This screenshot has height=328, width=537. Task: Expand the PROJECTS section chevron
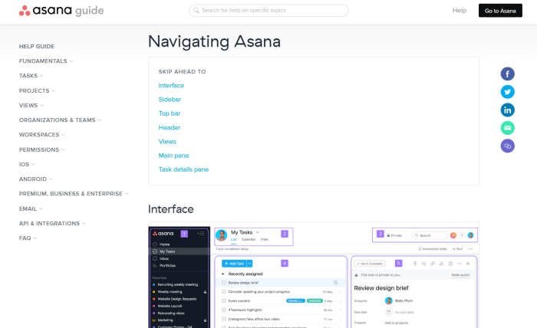[54, 91]
